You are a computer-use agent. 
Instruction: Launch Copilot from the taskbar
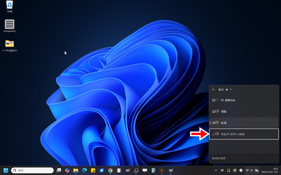pyautogui.click(x=67, y=170)
